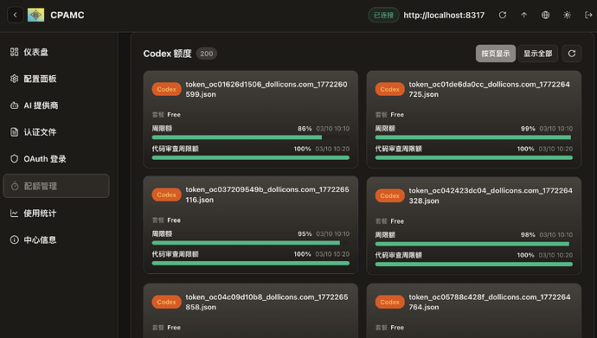Viewport: 597px width, 338px height.
Task: Click the 95% value text
Action: pos(305,233)
